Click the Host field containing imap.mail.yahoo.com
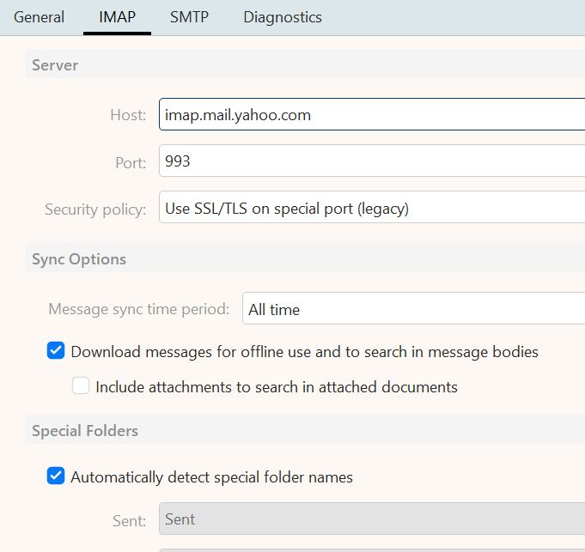The width and height of the screenshot is (585, 552). pyautogui.click(x=371, y=115)
